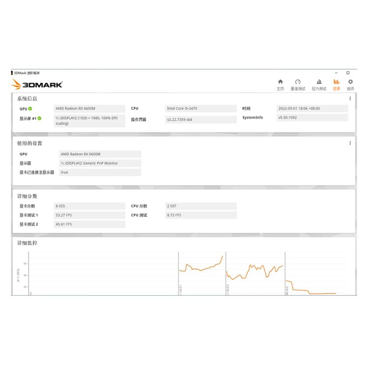Minimize the 3DMark window
368x368 pixels.
pos(336,73)
